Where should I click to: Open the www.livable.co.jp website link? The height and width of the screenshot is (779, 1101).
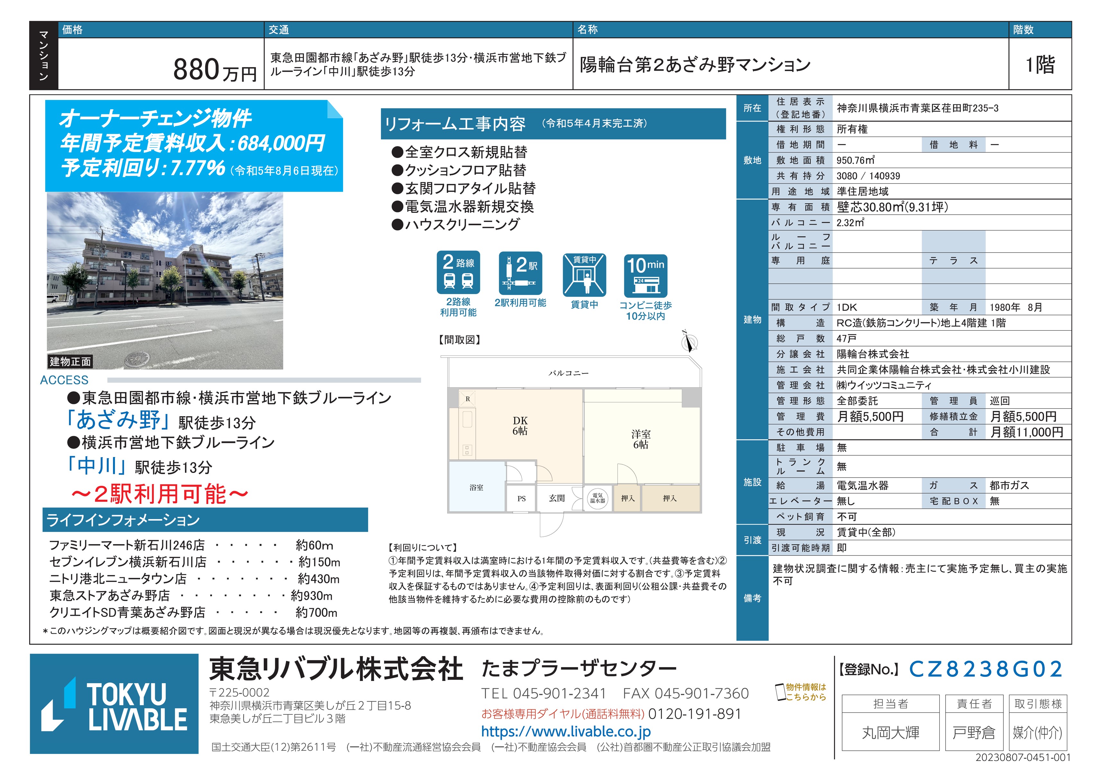click(x=566, y=731)
